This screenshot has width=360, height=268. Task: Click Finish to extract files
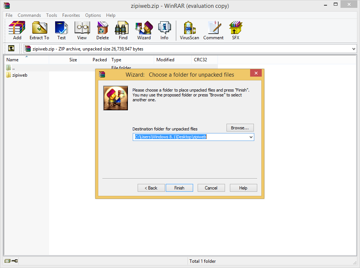click(x=179, y=188)
